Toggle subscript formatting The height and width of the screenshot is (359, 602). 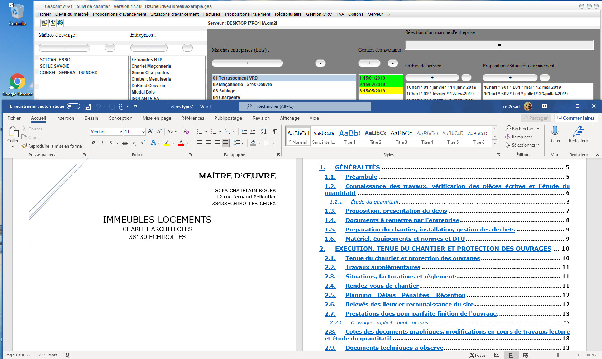coord(134,143)
